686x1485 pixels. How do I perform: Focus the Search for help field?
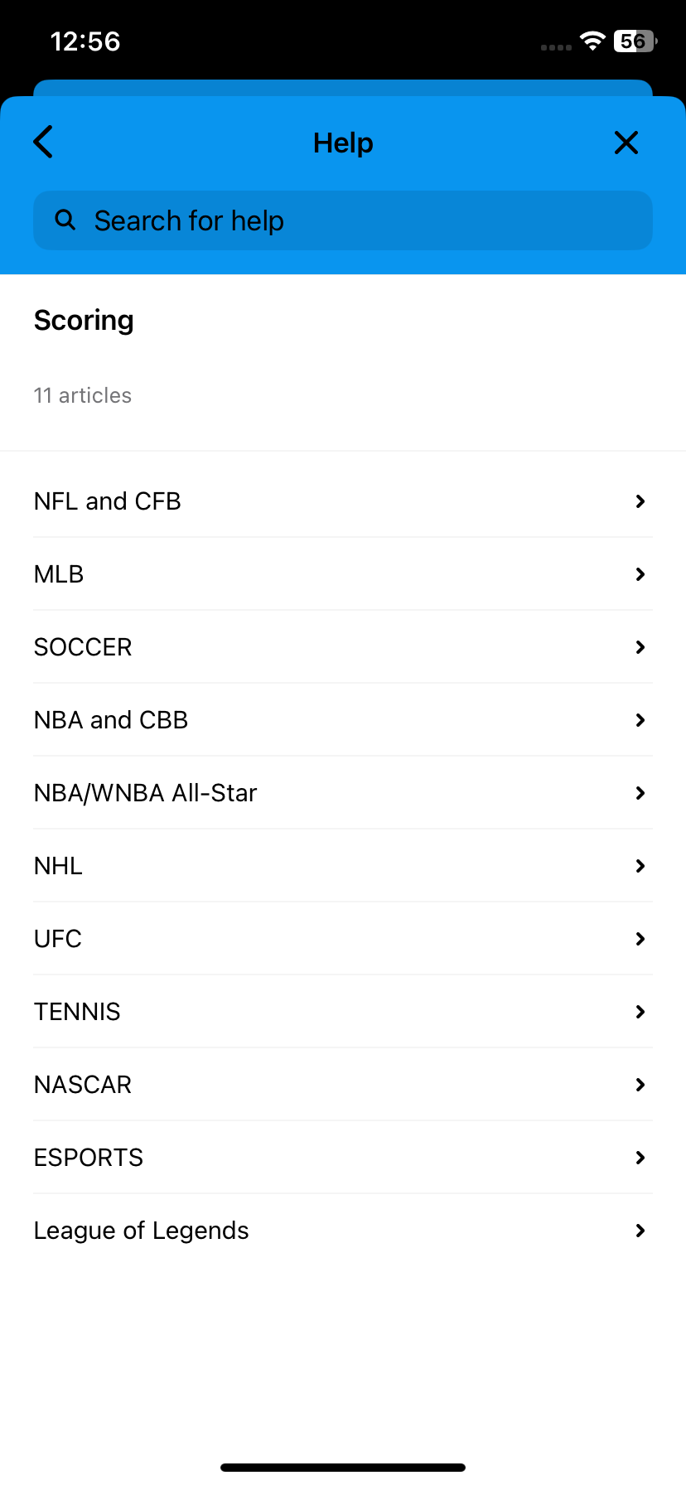tap(343, 220)
